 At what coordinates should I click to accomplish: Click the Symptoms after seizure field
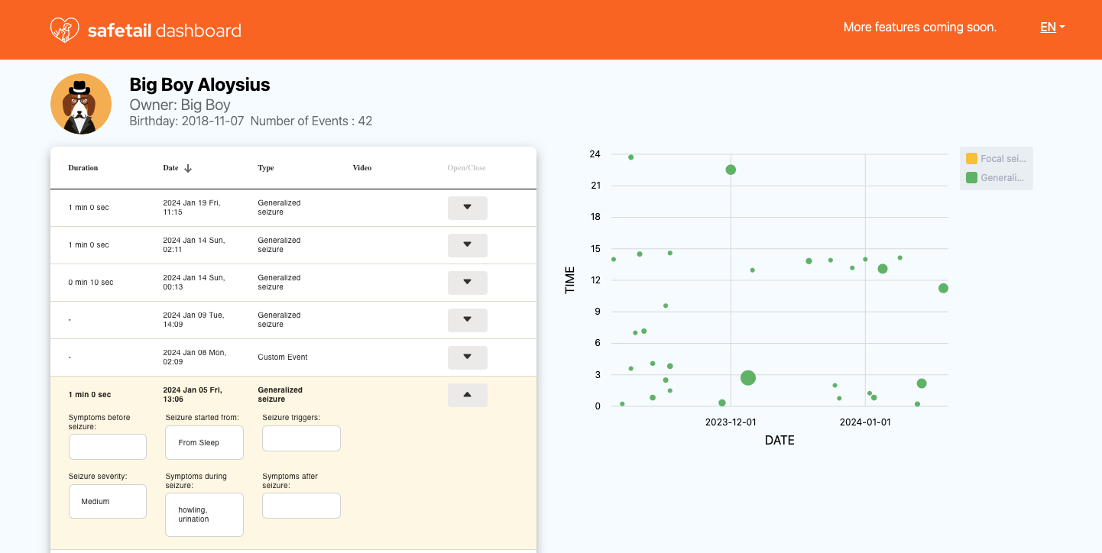[x=301, y=506]
